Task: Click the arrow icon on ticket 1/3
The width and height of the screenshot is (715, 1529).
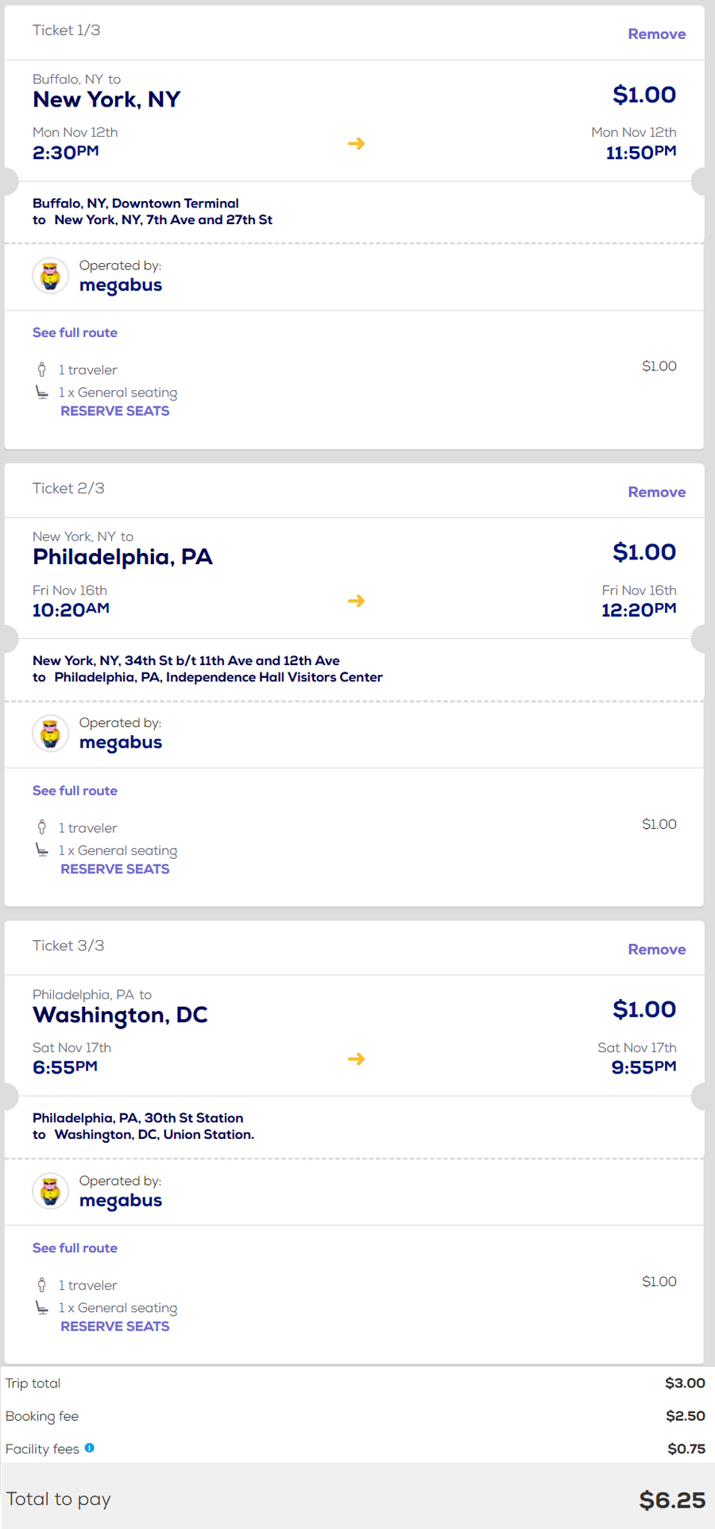Action: (x=357, y=144)
